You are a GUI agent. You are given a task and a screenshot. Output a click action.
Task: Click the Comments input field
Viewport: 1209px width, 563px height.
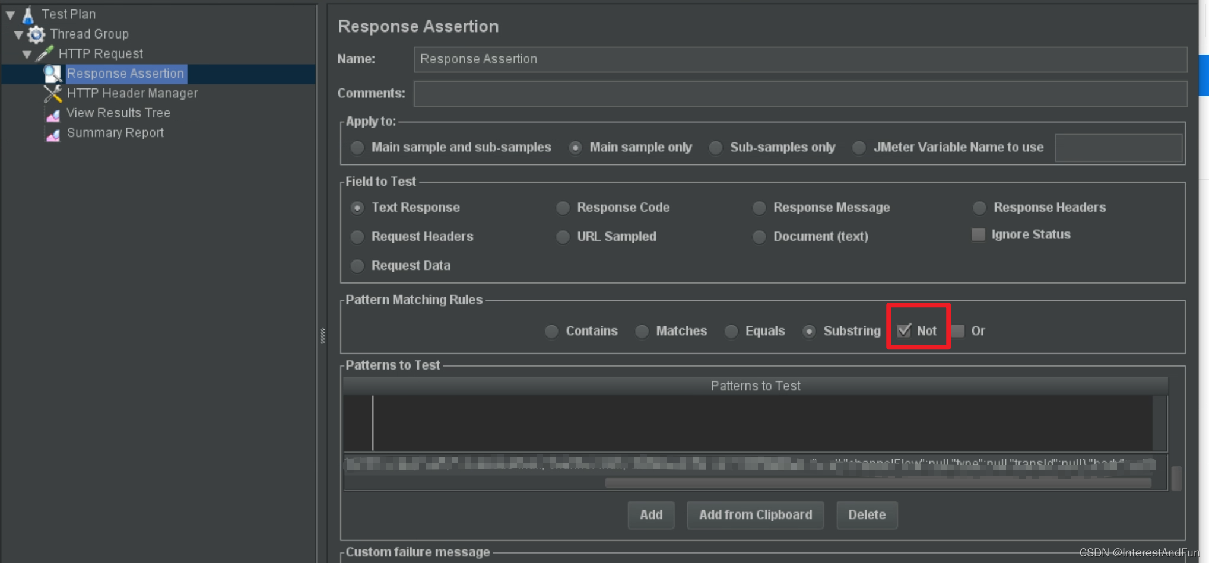(800, 94)
